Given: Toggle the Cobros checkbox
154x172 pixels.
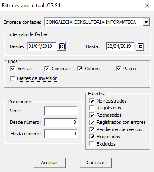Looking at the screenshot, I should pyautogui.click(x=80, y=69).
